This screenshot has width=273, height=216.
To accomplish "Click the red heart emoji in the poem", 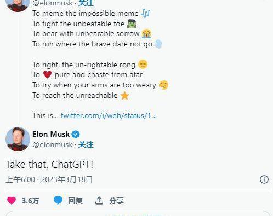I will 47,74.
